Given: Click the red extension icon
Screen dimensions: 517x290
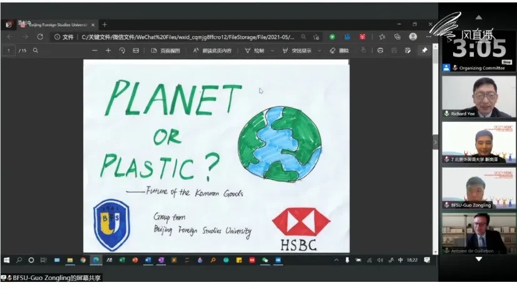Looking at the screenshot, I should click(362, 37).
